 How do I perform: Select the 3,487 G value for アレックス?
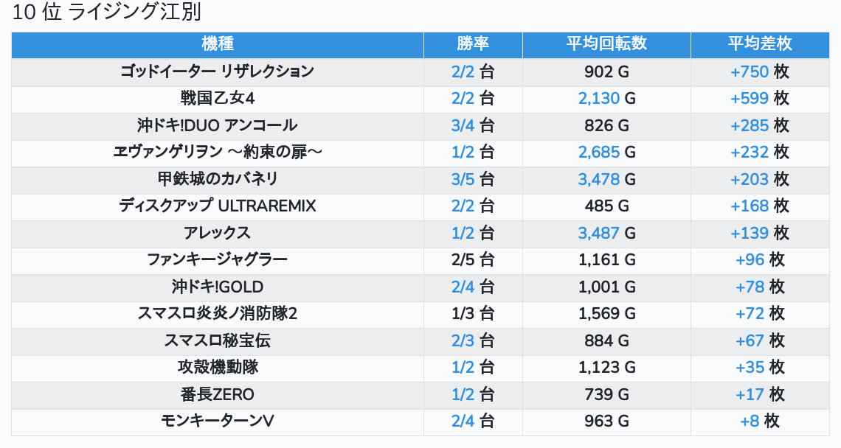click(606, 233)
